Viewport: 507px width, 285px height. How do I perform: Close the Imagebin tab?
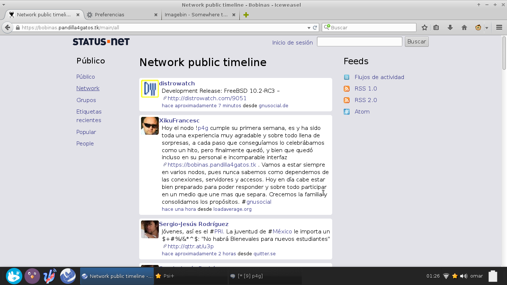click(234, 15)
